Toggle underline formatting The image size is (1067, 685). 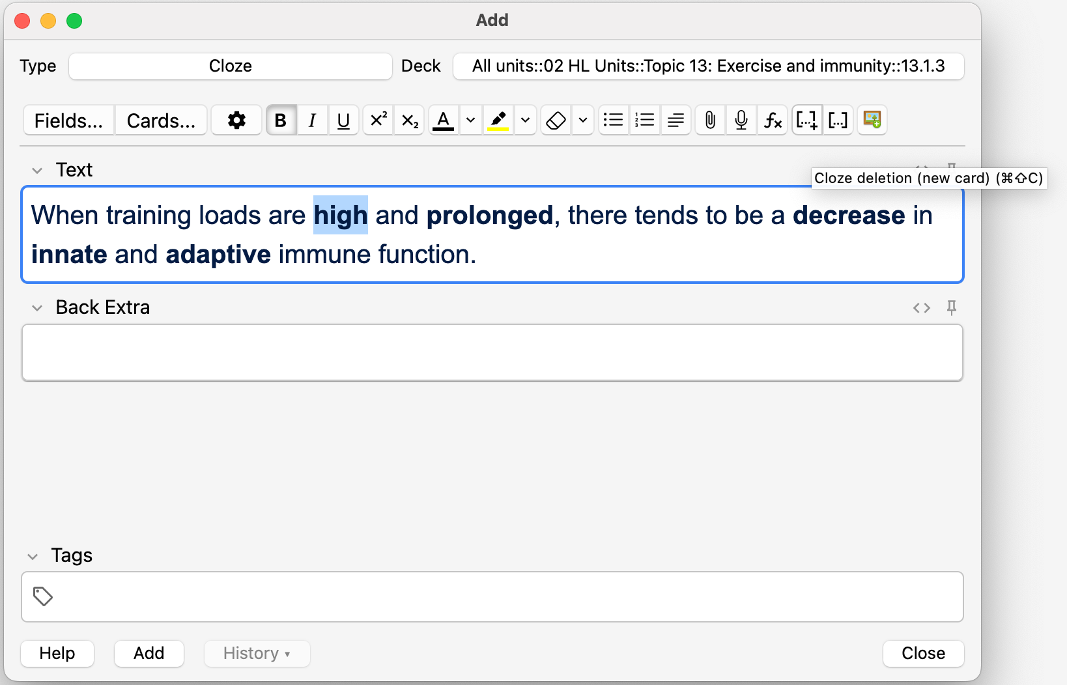[x=343, y=120]
